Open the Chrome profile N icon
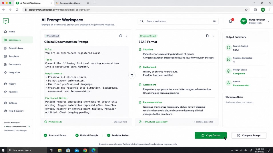Image resolution: width=273 pixels, height=153 pixels. coord(263,10)
